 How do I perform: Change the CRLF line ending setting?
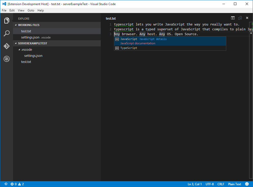(221, 184)
